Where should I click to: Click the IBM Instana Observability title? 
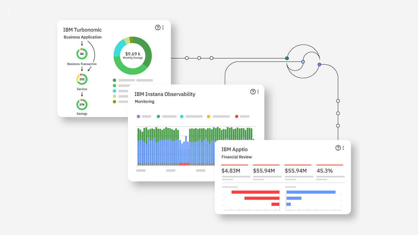pos(165,94)
